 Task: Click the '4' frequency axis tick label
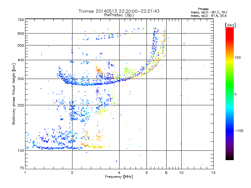click(x=119, y=173)
